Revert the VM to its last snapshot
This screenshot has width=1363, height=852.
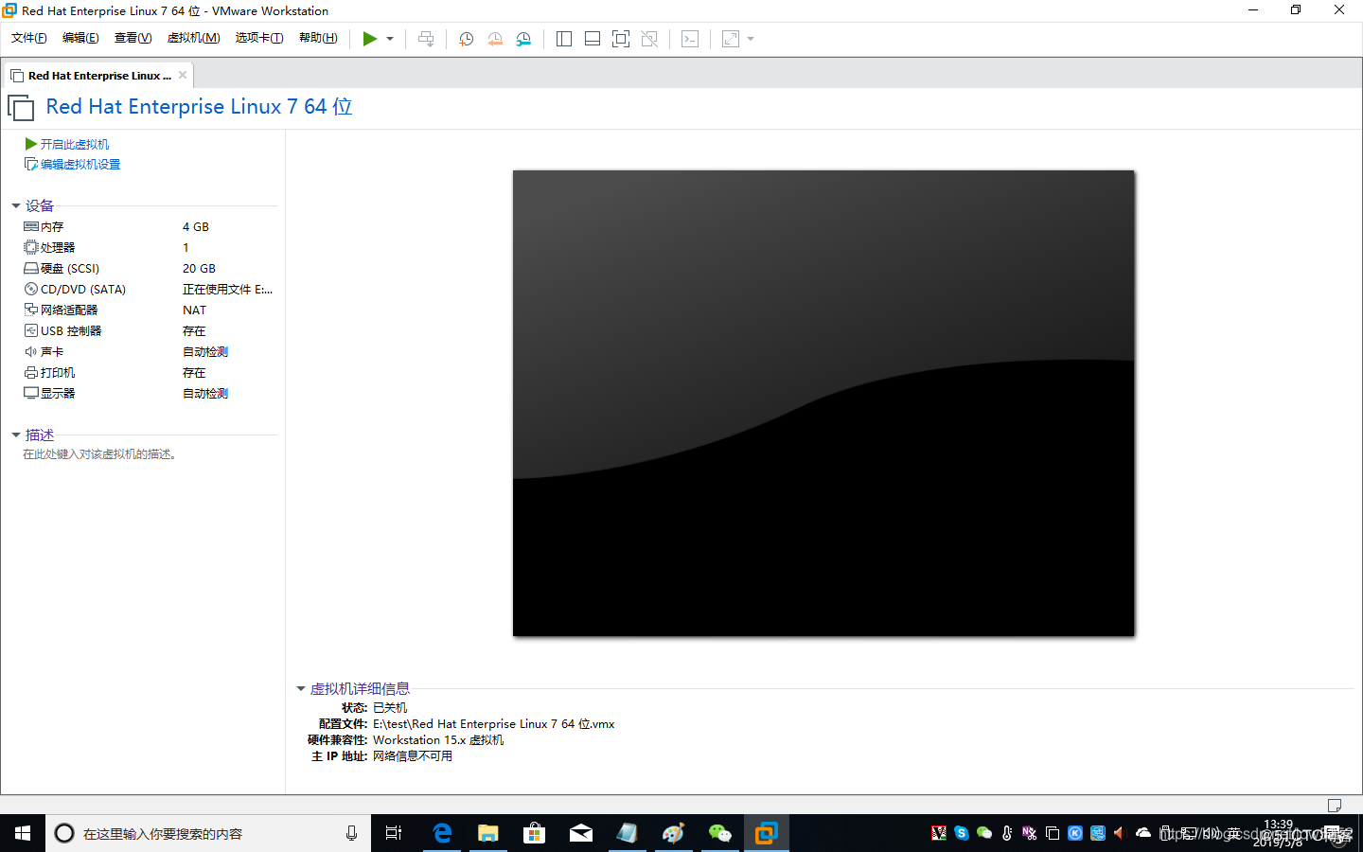click(495, 39)
